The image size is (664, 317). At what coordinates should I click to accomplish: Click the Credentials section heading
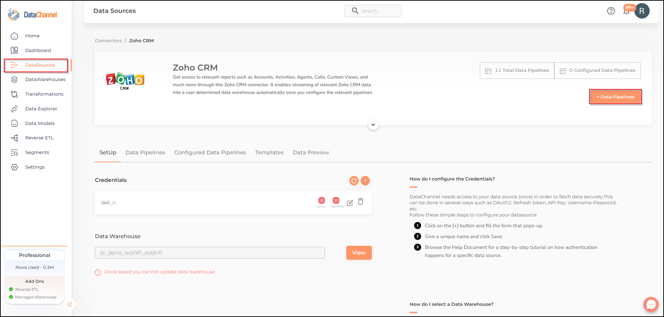[111, 180]
